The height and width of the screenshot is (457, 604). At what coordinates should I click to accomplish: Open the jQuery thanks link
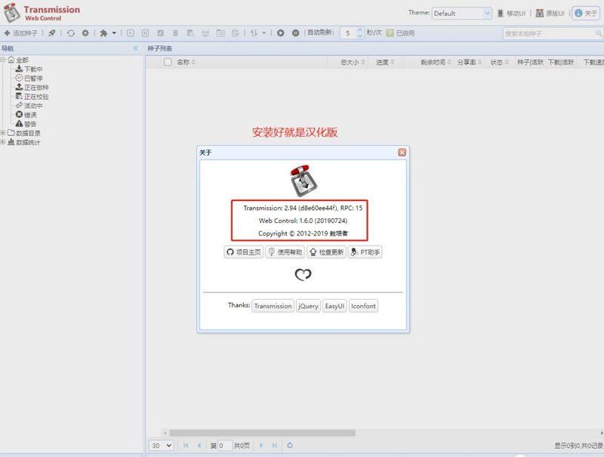[x=308, y=306]
